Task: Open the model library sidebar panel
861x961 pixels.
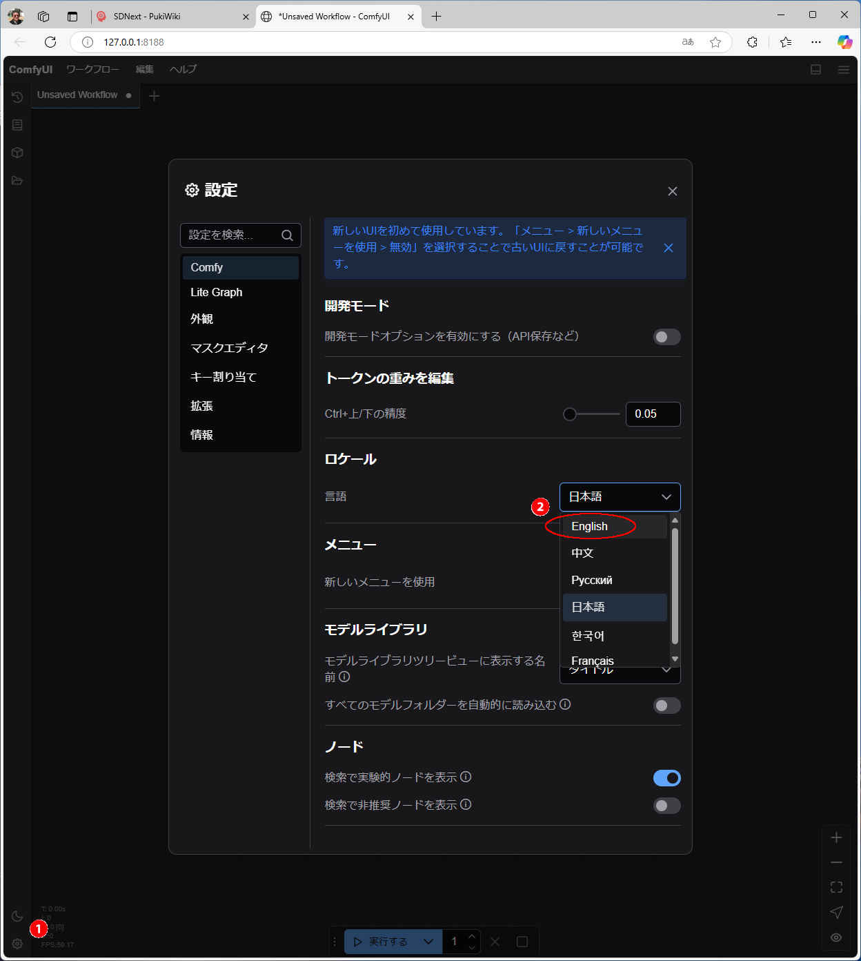Action: pos(17,153)
